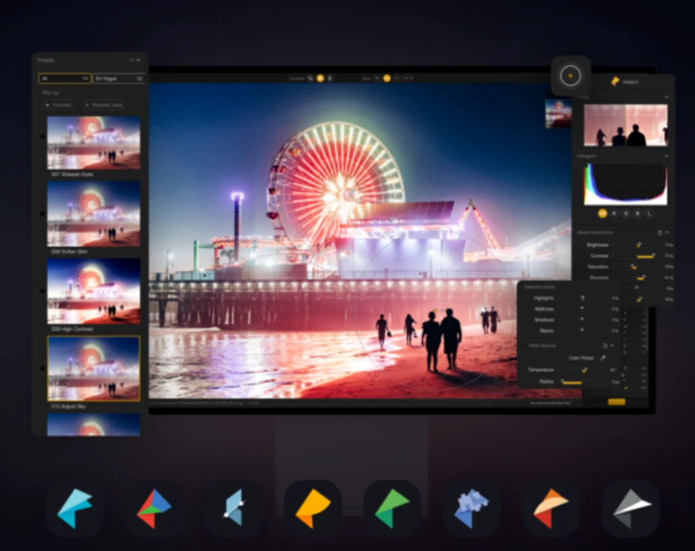The image size is (695, 551).
Task: Click the Contrast value 72%
Action: [669, 256]
